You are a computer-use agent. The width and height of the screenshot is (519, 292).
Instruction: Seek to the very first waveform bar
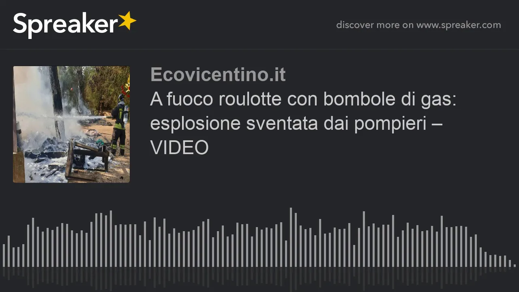coord(4,255)
